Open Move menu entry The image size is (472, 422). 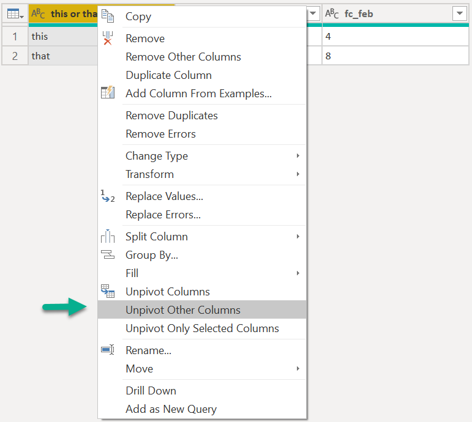click(202, 368)
